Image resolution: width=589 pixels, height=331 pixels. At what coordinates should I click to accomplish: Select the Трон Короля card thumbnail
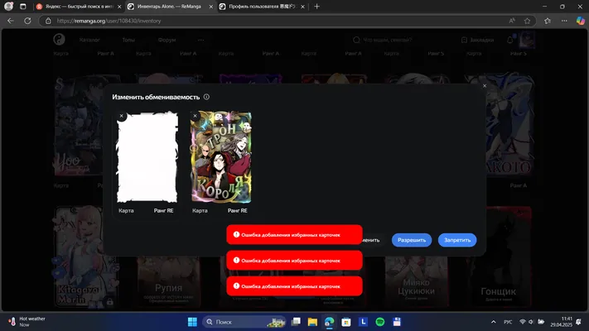pos(221,157)
